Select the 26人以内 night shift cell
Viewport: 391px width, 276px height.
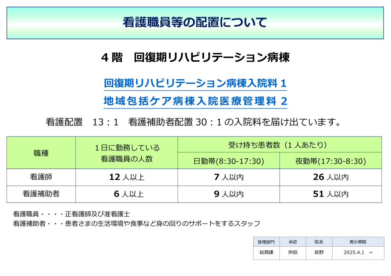click(x=331, y=177)
